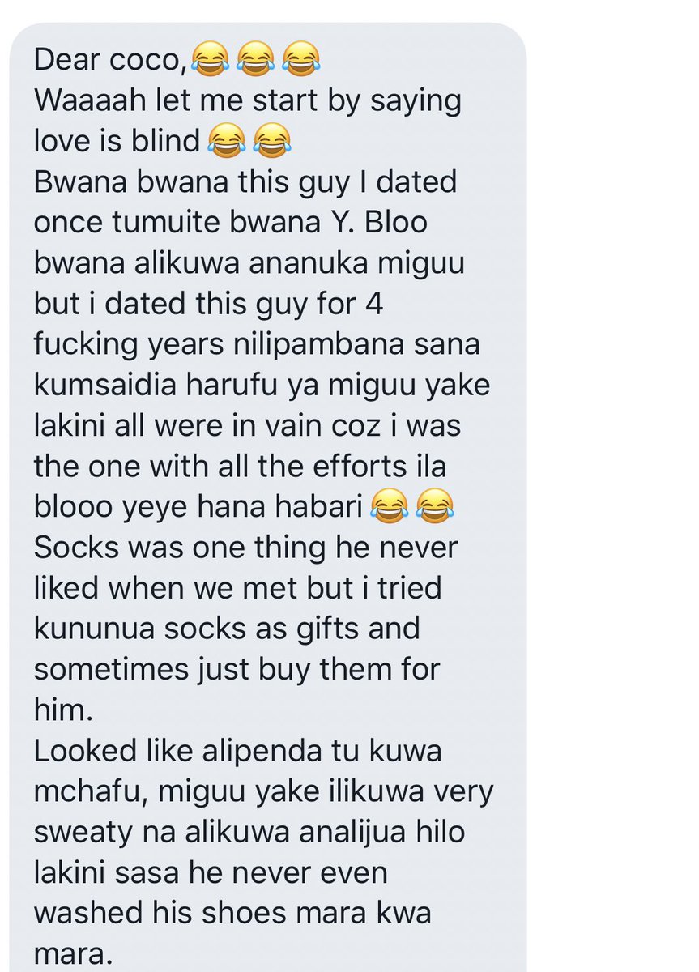
Task: Tap the first laughing emoji after "Dear coco,"
Action: tap(209, 60)
